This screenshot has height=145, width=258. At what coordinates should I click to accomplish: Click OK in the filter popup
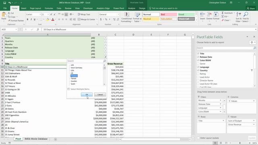pos(87,95)
